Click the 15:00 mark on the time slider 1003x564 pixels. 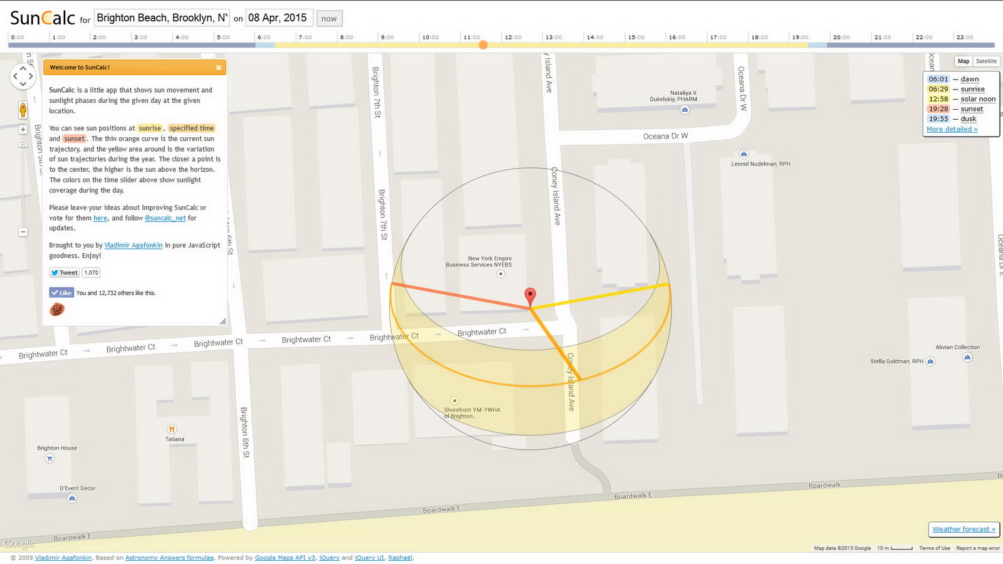[x=636, y=38]
